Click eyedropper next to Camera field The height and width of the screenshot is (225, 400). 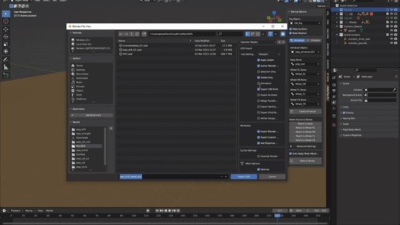394,90
